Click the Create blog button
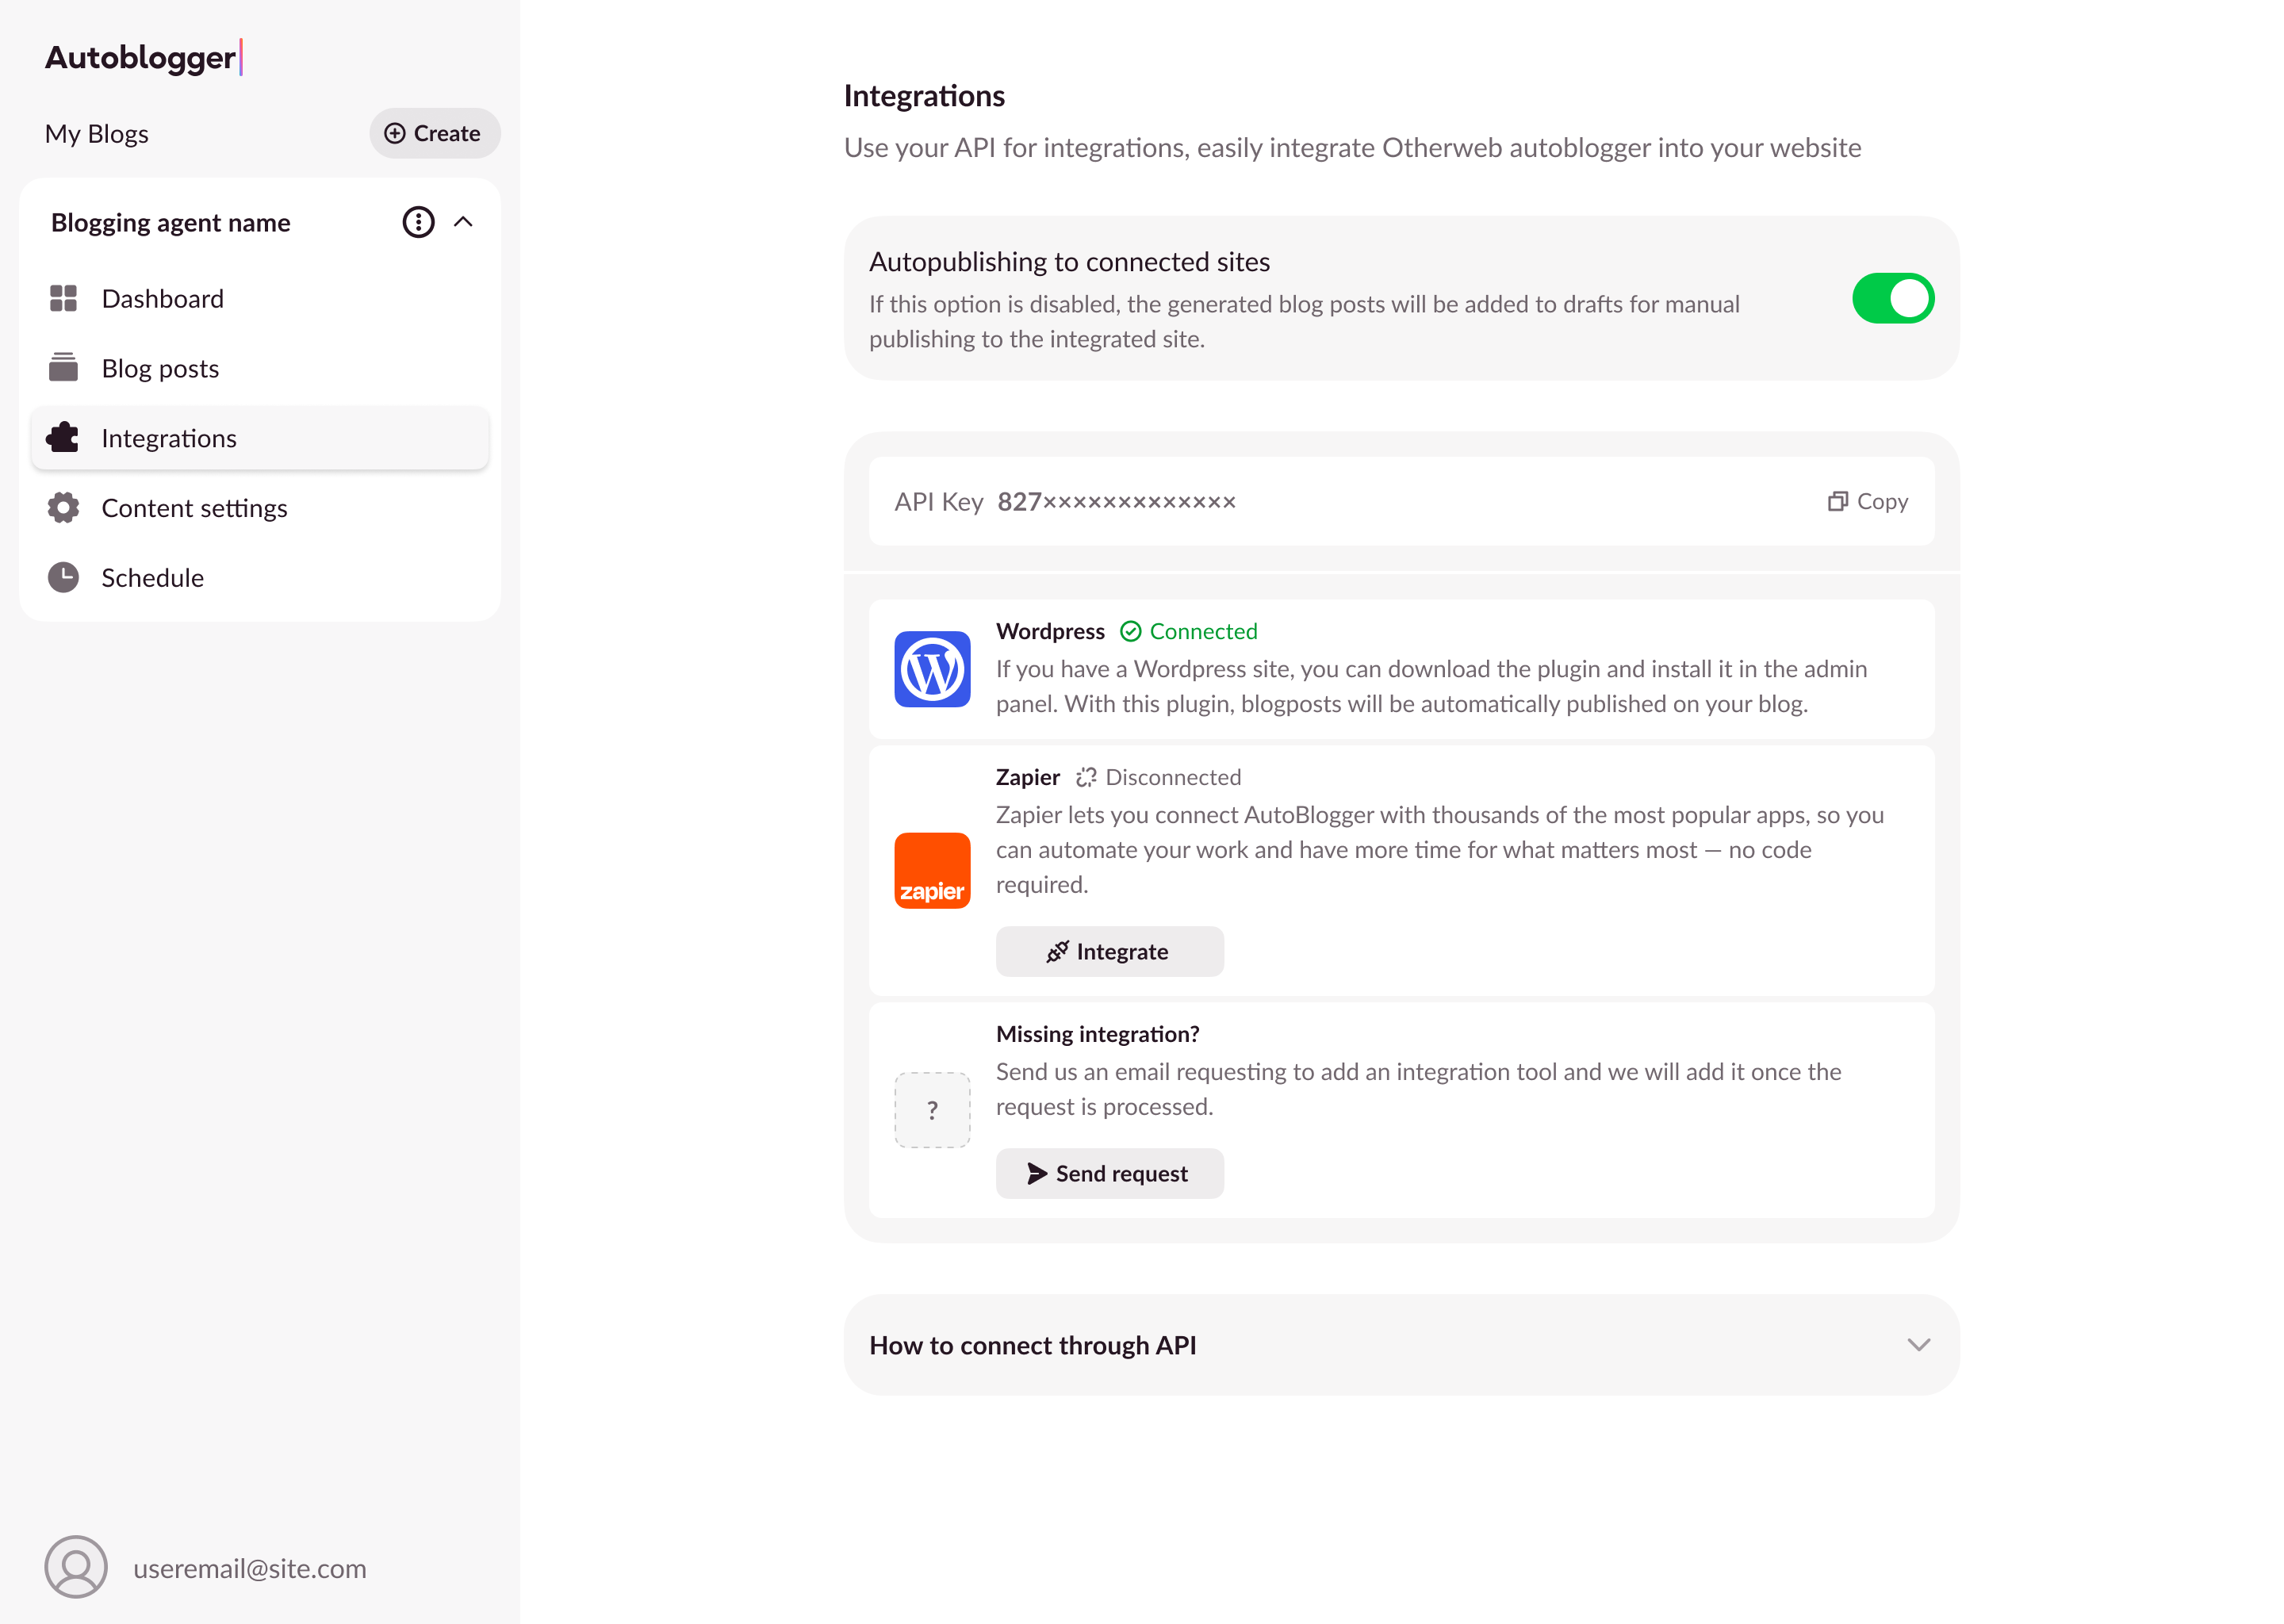This screenshot has width=2284, height=1624. [434, 133]
